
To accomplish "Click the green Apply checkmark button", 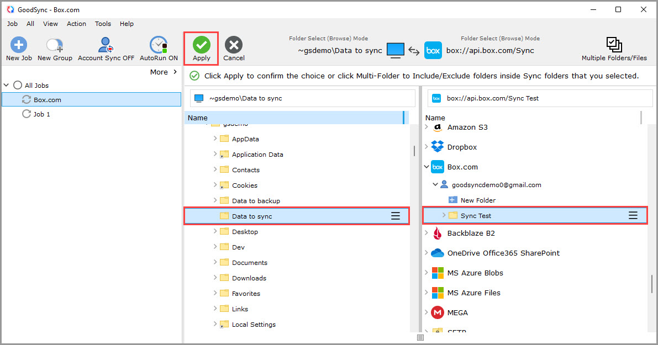I will tap(202, 45).
